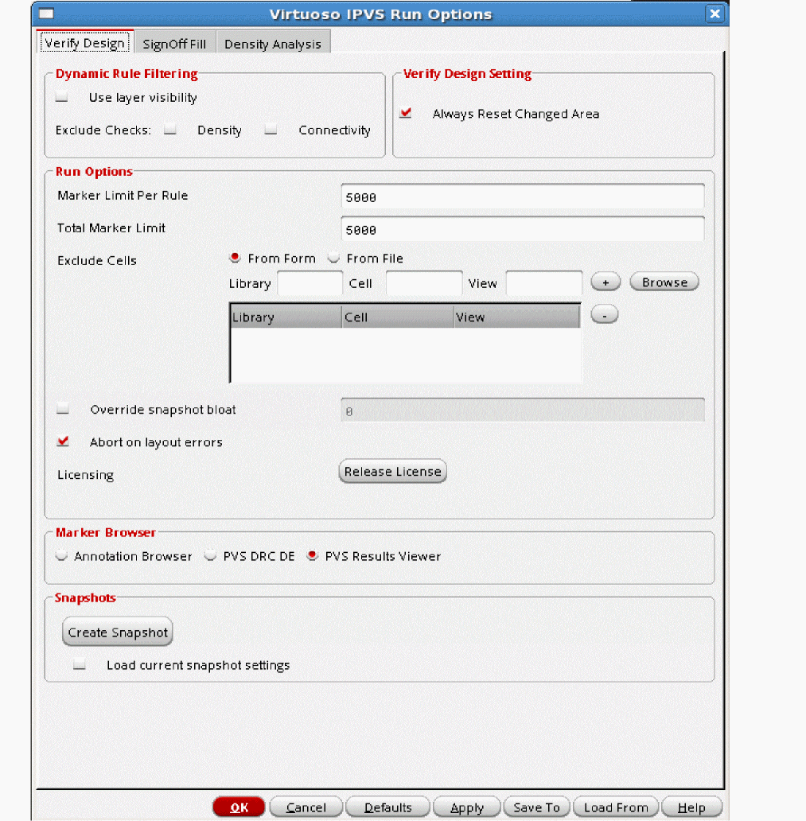Click the Marker Limit Per Rule field

(522, 196)
